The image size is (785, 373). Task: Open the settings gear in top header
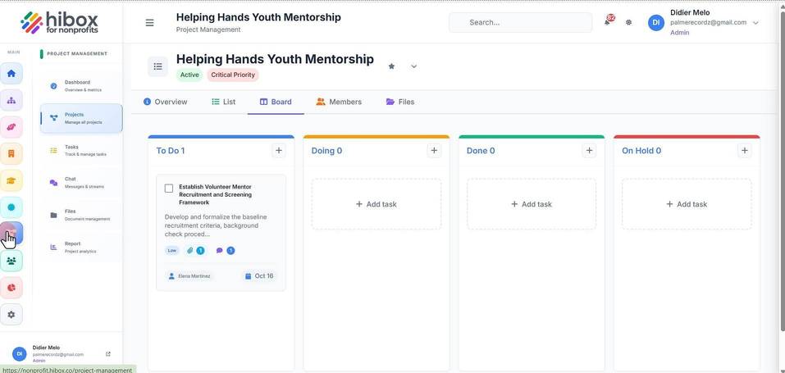point(629,22)
